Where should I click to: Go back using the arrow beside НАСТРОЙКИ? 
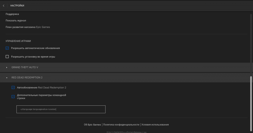[x=3, y=6]
